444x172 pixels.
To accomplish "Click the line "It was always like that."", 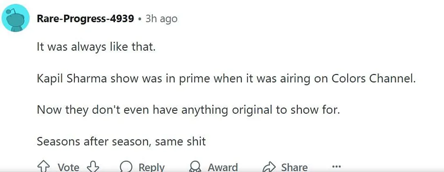I will click(x=96, y=47).
